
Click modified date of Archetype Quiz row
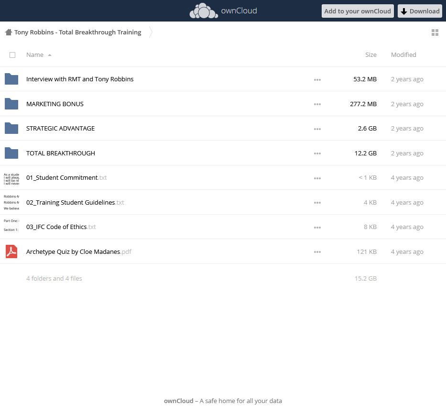pos(407,251)
